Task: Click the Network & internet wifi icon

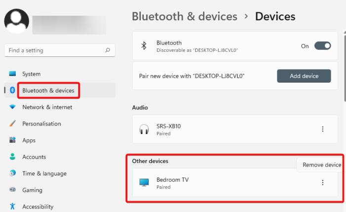Action: (13, 107)
